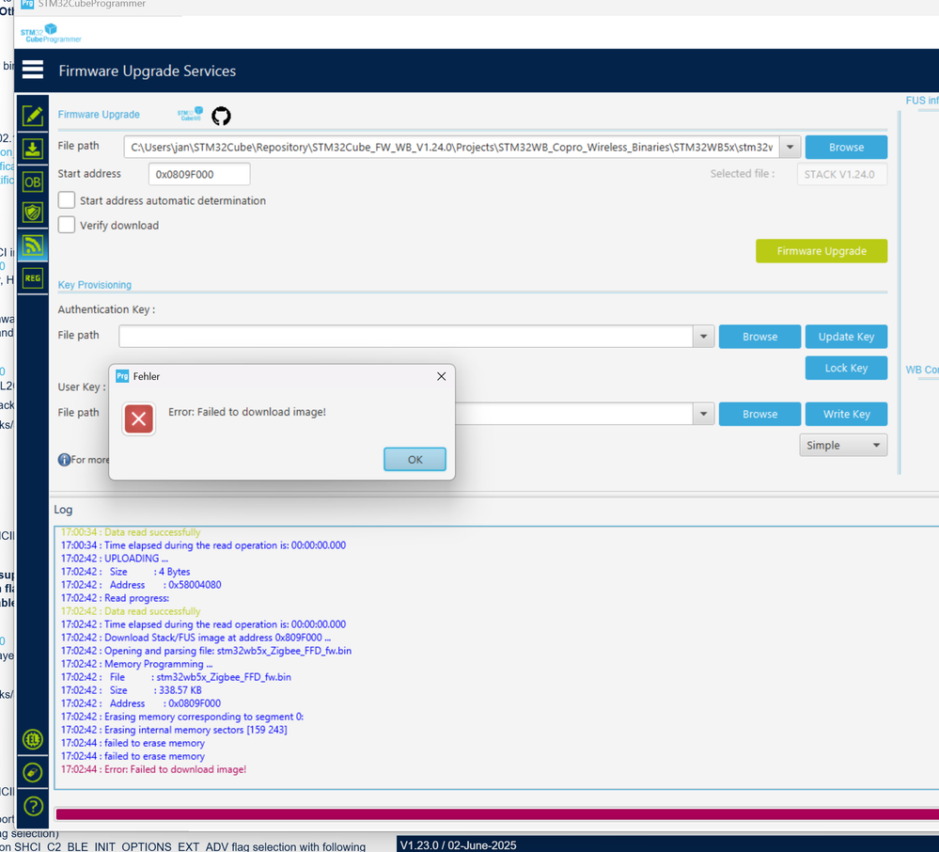Open the hamburger menu

[x=32, y=71]
